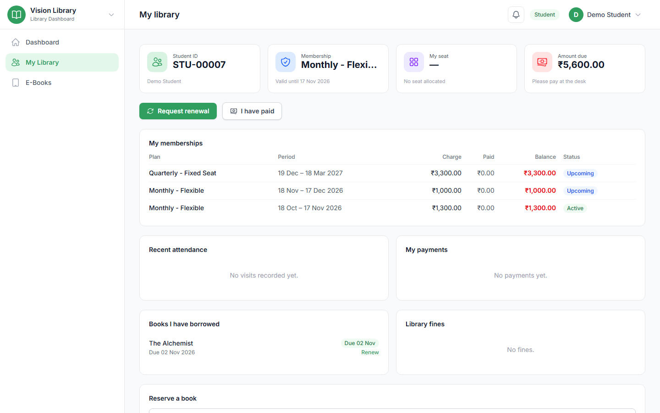Click the 18 Oct – 17 Nov 2026 period
This screenshot has height=413, width=660.
310,208
